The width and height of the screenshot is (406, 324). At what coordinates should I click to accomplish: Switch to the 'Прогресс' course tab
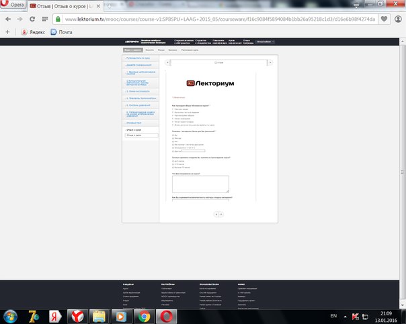[x=173, y=50]
